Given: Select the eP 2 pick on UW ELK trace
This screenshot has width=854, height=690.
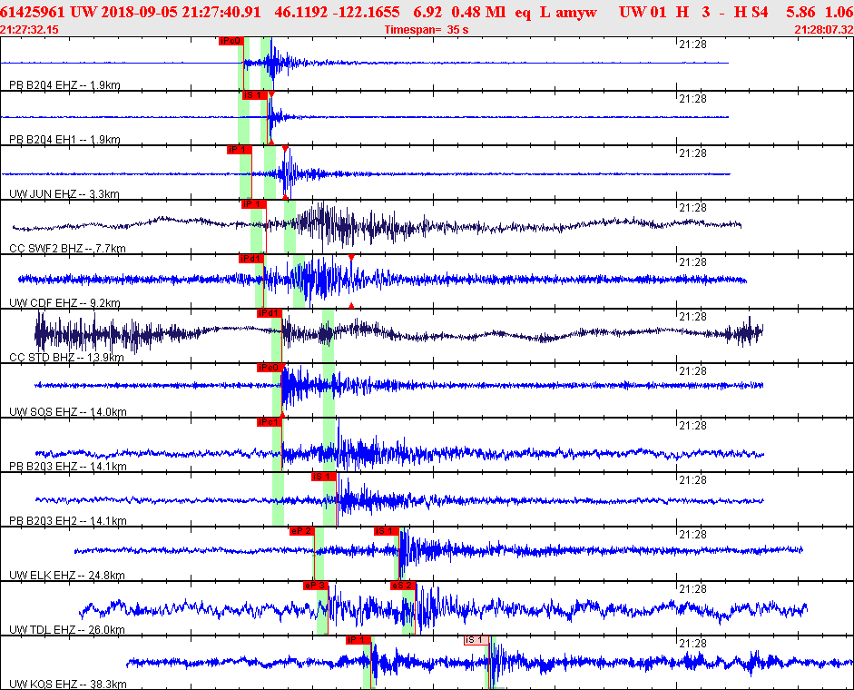Looking at the screenshot, I should [x=301, y=531].
